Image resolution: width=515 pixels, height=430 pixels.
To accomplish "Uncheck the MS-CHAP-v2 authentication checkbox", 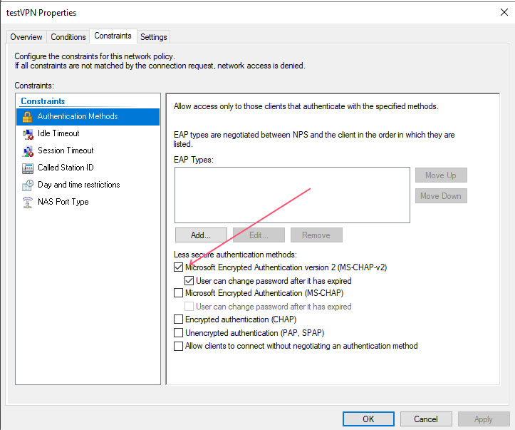I will (x=178, y=267).
